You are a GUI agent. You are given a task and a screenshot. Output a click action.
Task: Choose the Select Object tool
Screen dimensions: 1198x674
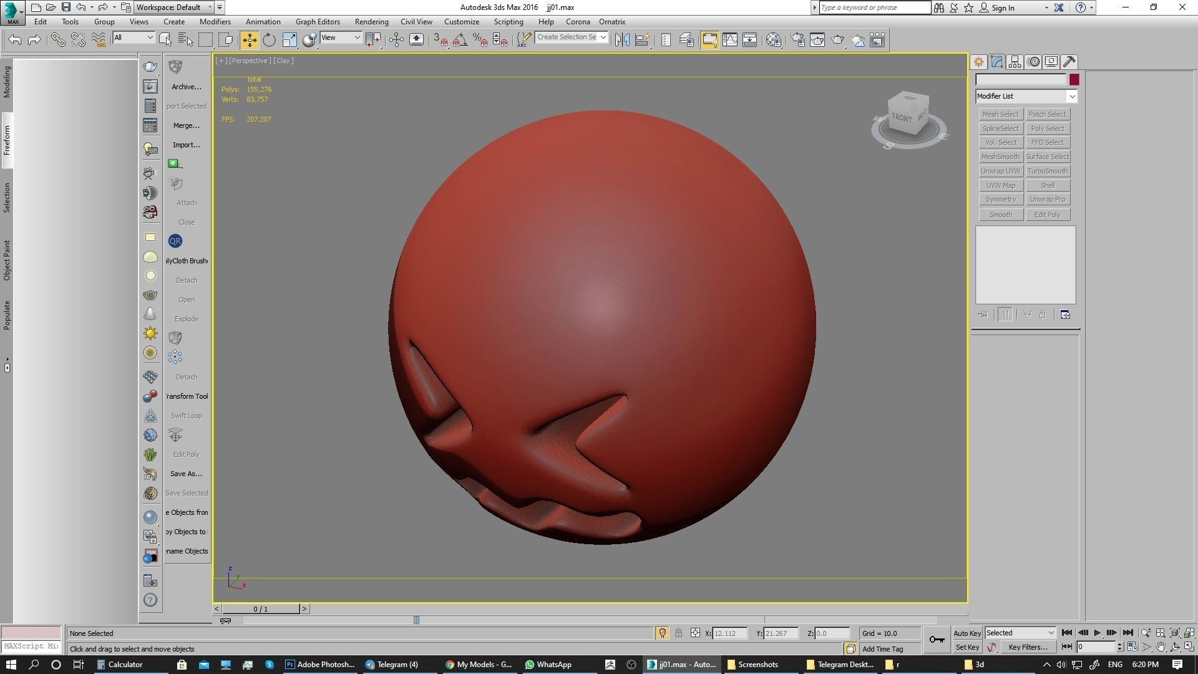click(x=165, y=40)
